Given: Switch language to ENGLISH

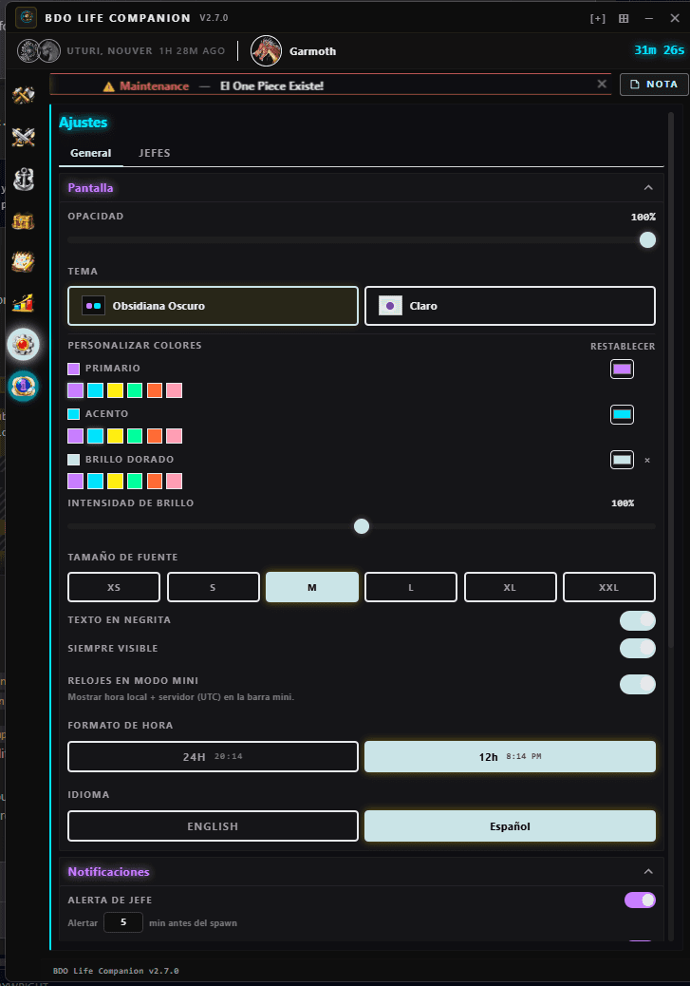Looking at the screenshot, I should click(213, 826).
